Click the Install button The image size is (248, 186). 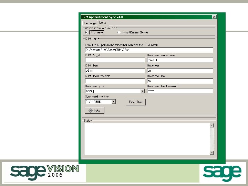click(95, 111)
